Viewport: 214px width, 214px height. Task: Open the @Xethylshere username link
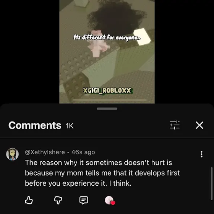pos(45,152)
